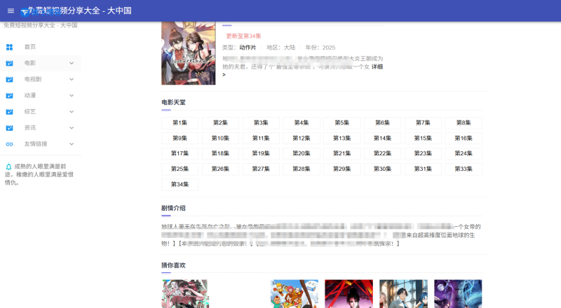Screen dimensions: 561x308
Task: Play episode 第14集
Action: (x=382, y=139)
